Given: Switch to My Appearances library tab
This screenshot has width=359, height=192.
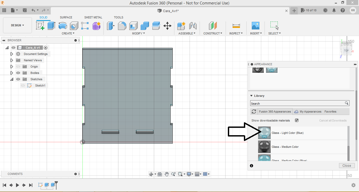Looking at the screenshot, I should (x=310, y=112).
